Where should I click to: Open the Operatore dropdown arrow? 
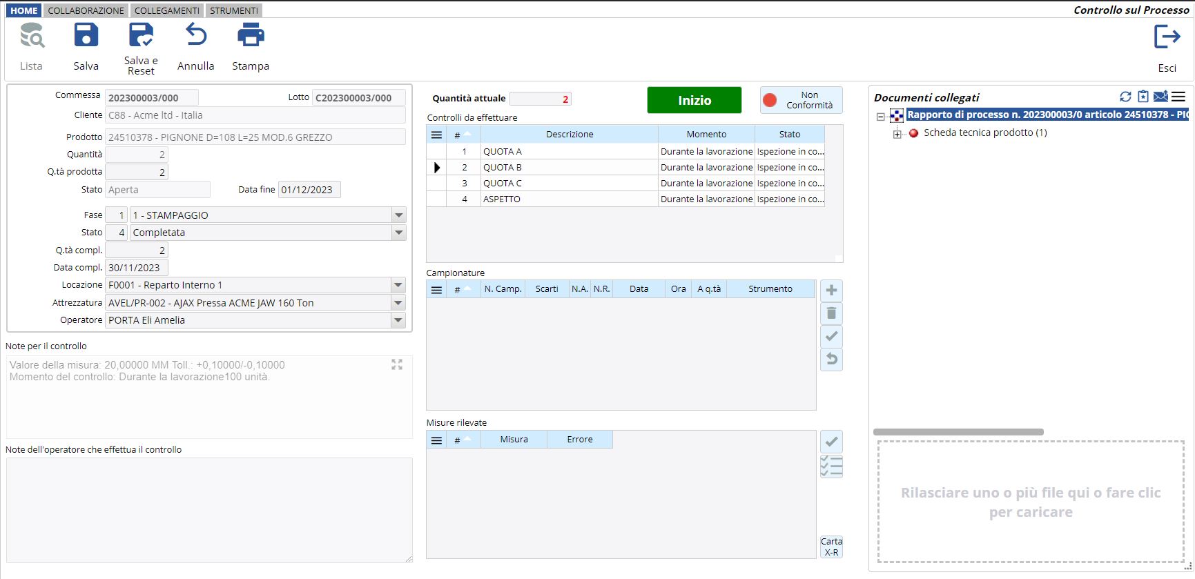tap(398, 320)
